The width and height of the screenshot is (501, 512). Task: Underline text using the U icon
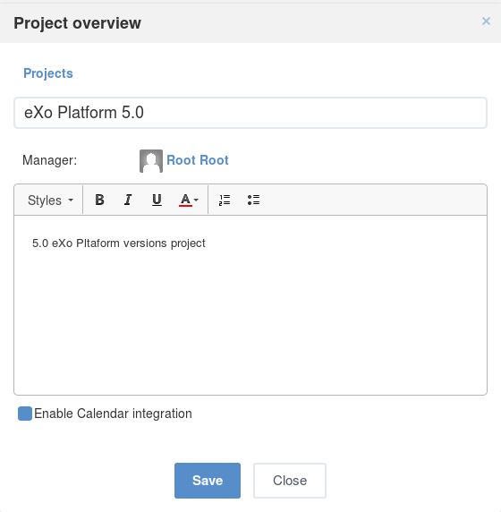(x=157, y=200)
